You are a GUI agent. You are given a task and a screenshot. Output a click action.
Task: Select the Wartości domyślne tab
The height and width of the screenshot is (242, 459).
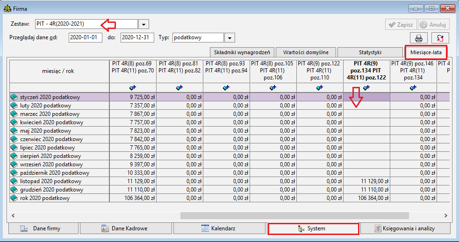pyautogui.click(x=306, y=53)
